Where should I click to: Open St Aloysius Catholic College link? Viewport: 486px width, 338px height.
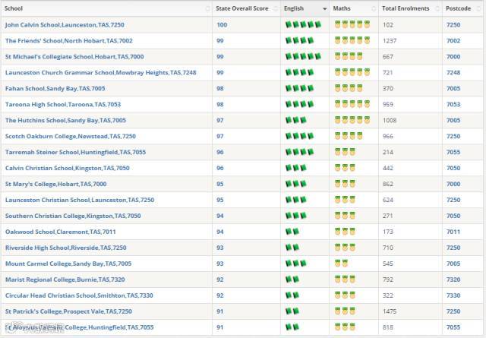pos(79,327)
